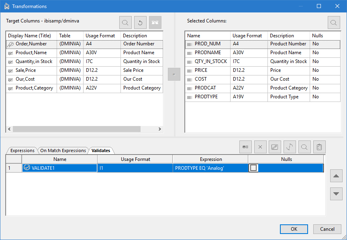Switch to the Expressions tab
This screenshot has height=240, width=347.
point(22,151)
